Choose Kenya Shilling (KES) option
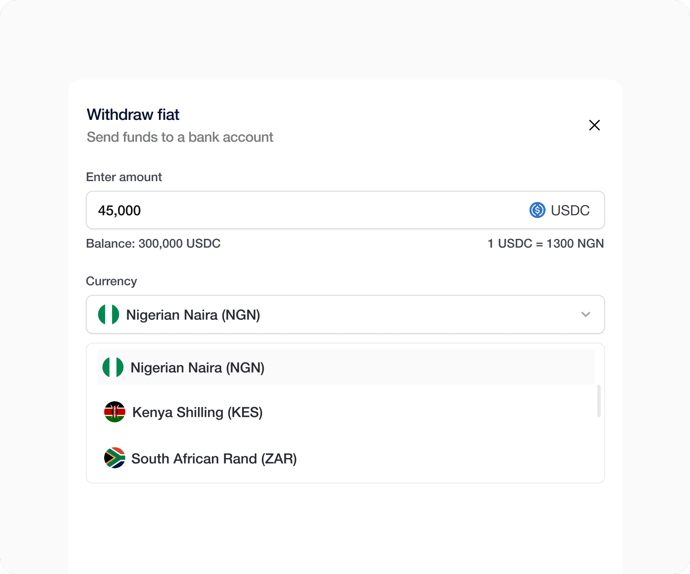The height and width of the screenshot is (574, 690). coord(197,412)
